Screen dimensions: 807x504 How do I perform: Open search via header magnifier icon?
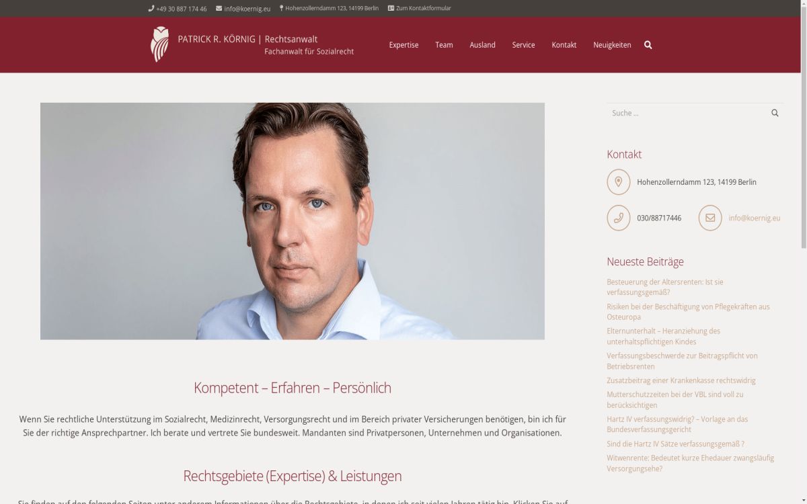[648, 45]
